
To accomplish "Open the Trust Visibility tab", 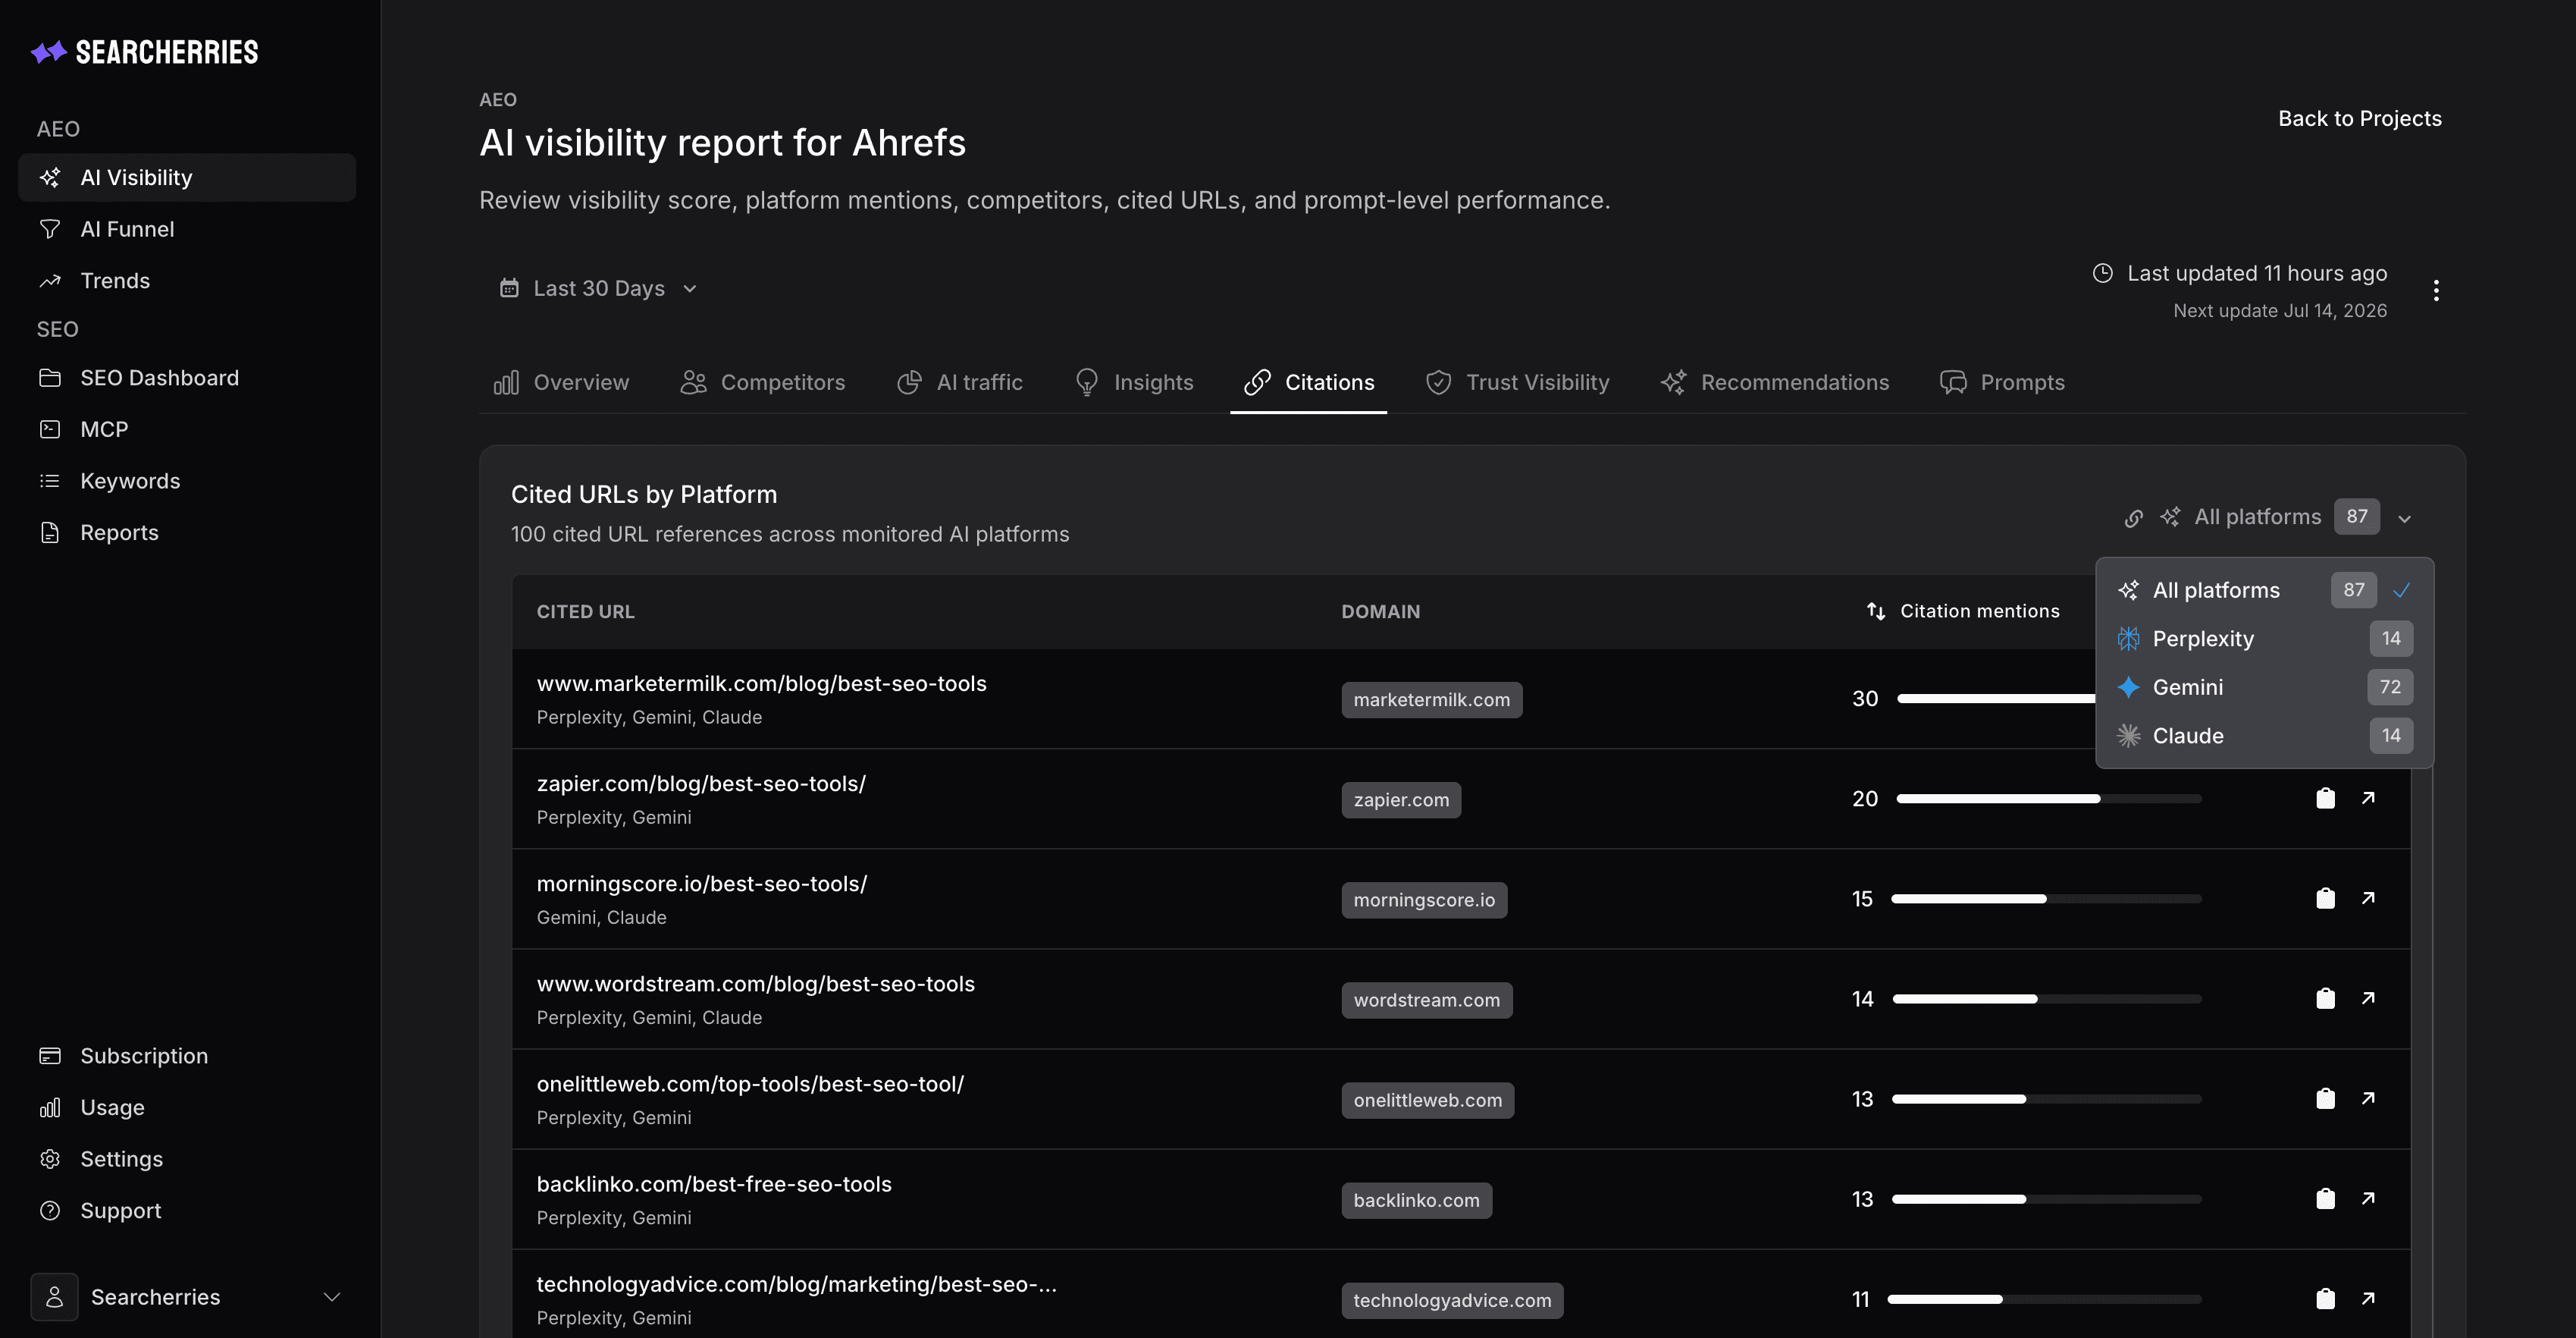I will pyautogui.click(x=1517, y=382).
